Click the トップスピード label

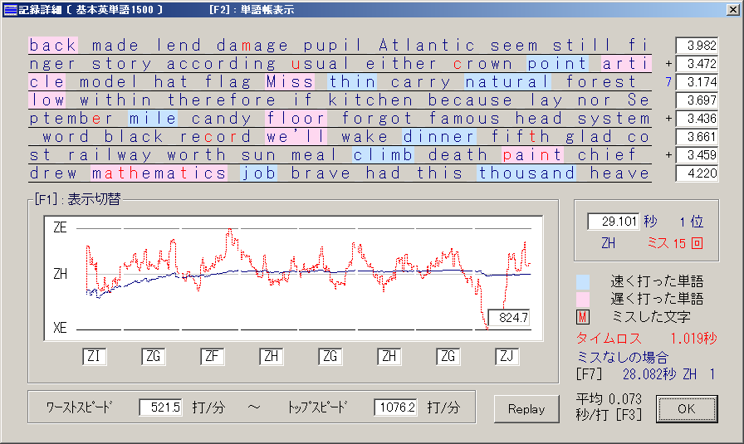[318, 407]
